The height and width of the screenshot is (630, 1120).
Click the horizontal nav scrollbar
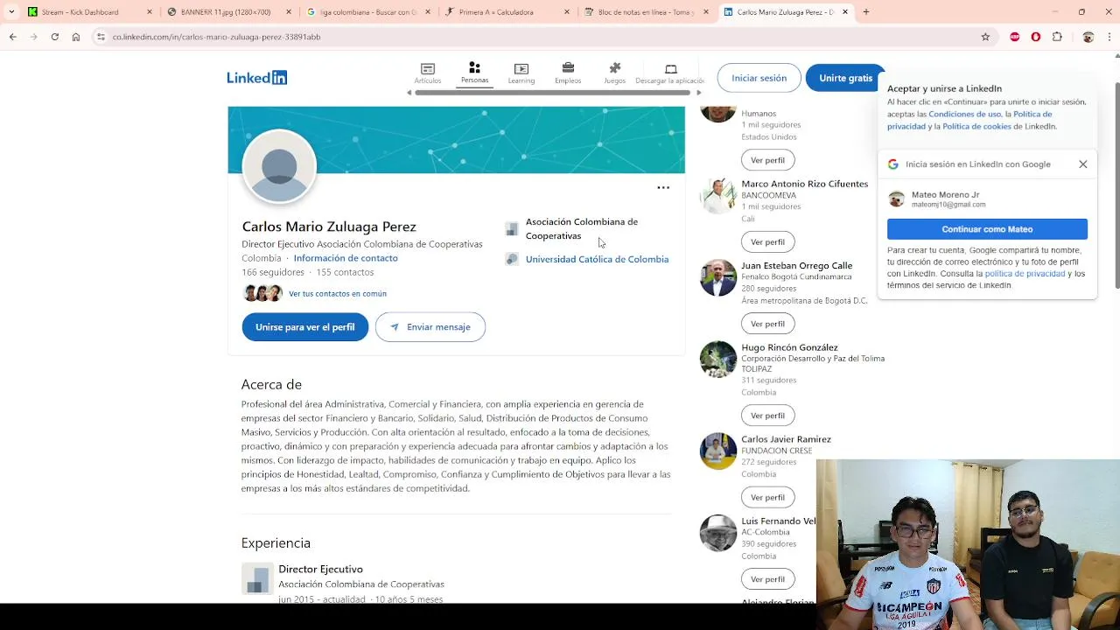tap(553, 93)
